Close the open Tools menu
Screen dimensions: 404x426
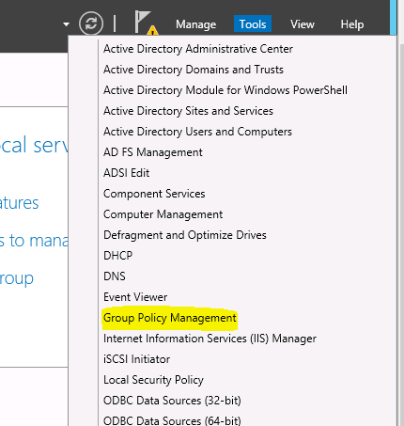click(x=253, y=24)
